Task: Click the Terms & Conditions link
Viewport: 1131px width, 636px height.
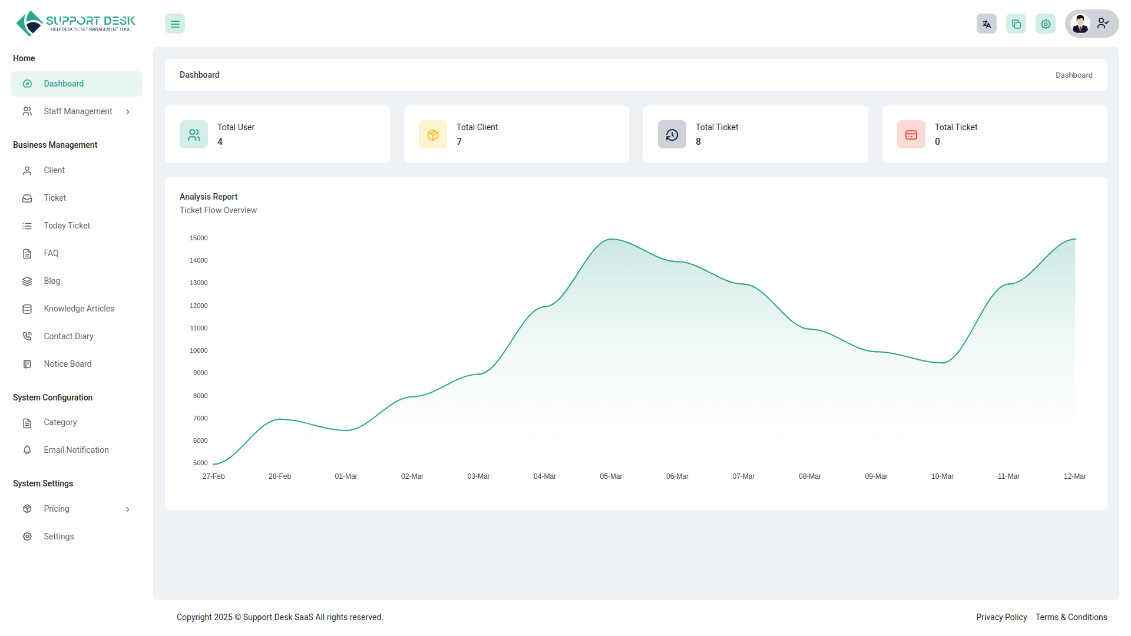Action: (x=1072, y=617)
